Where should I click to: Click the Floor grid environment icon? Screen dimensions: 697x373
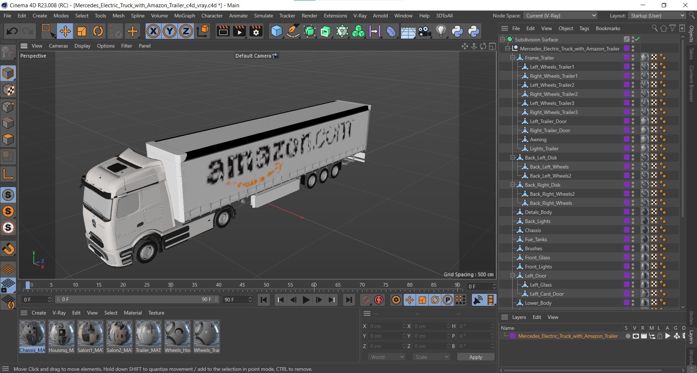pos(408,31)
